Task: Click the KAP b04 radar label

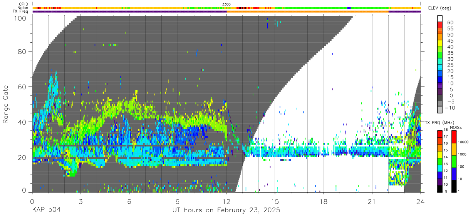Action: coord(46,210)
